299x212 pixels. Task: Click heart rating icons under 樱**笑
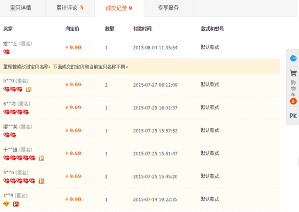(9, 135)
